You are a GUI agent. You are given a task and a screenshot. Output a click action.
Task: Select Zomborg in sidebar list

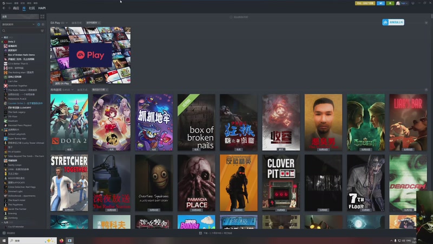click(x=12, y=218)
